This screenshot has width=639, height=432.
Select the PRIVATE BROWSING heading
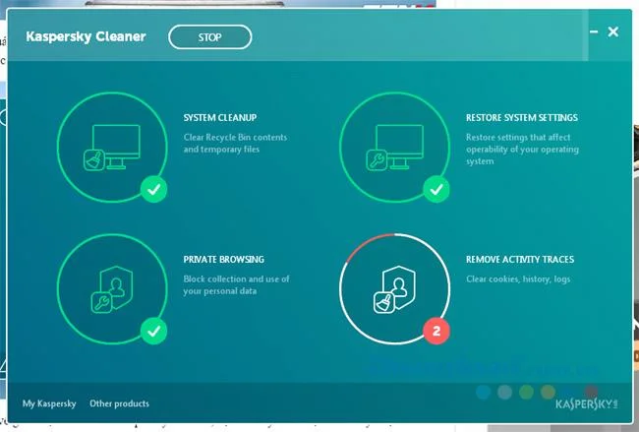224,260
